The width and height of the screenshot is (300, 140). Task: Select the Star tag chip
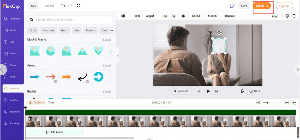(x=77, y=31)
